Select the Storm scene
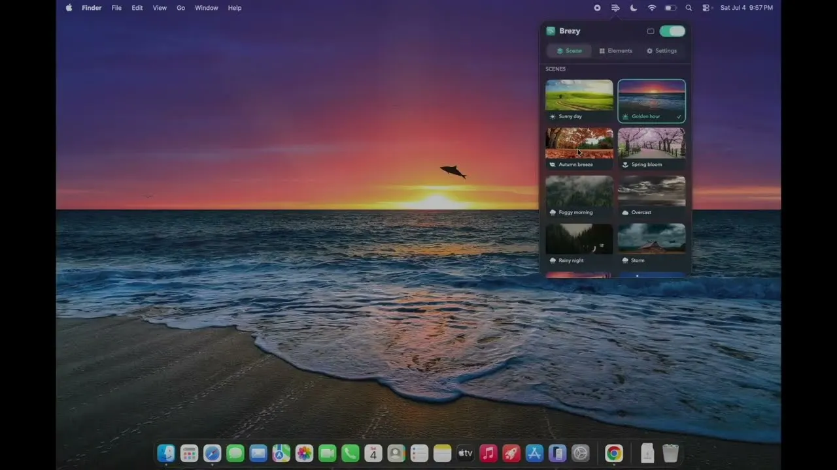The width and height of the screenshot is (837, 470). [x=652, y=245]
